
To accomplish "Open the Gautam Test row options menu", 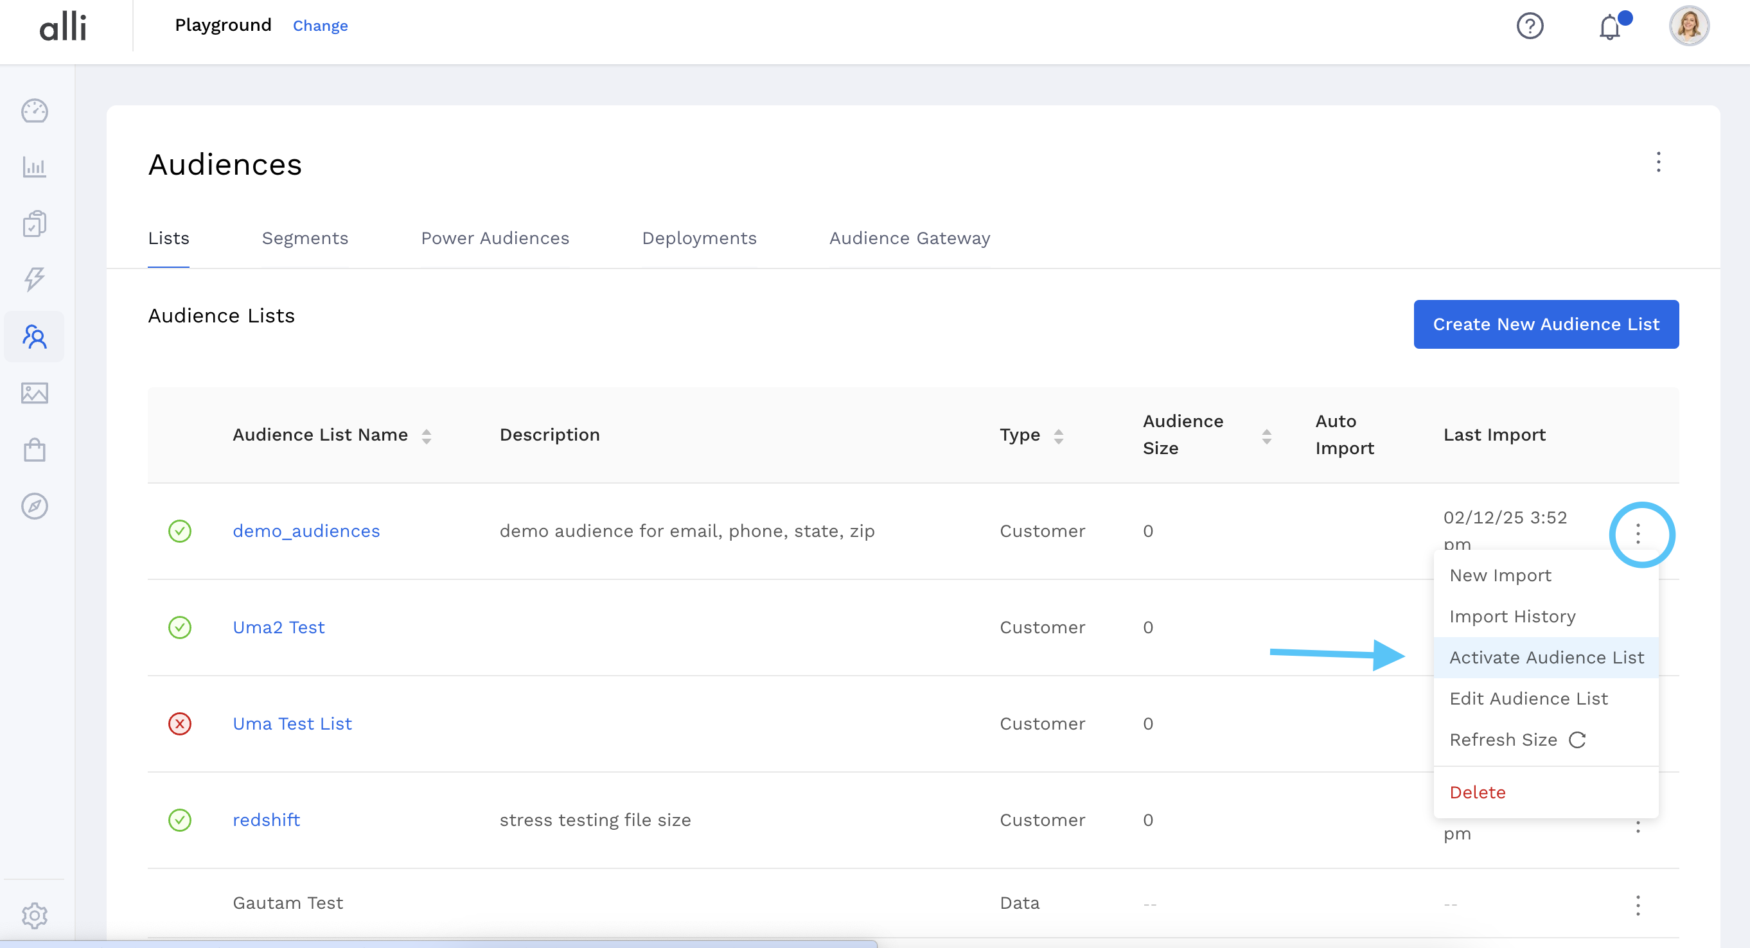I will (1638, 905).
